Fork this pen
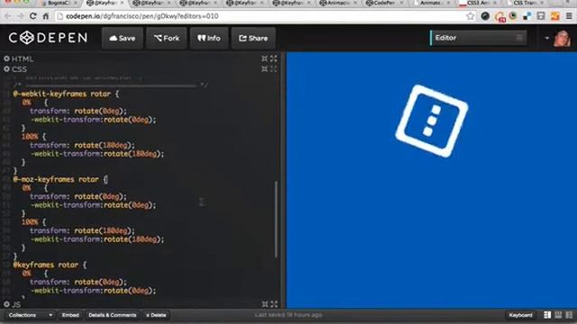This screenshot has height=324, width=577. point(167,38)
